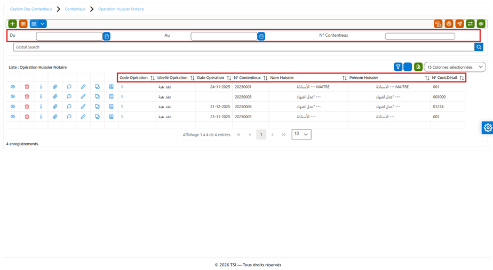
Task: Click the blue magnifier search button
Action: pos(479,47)
